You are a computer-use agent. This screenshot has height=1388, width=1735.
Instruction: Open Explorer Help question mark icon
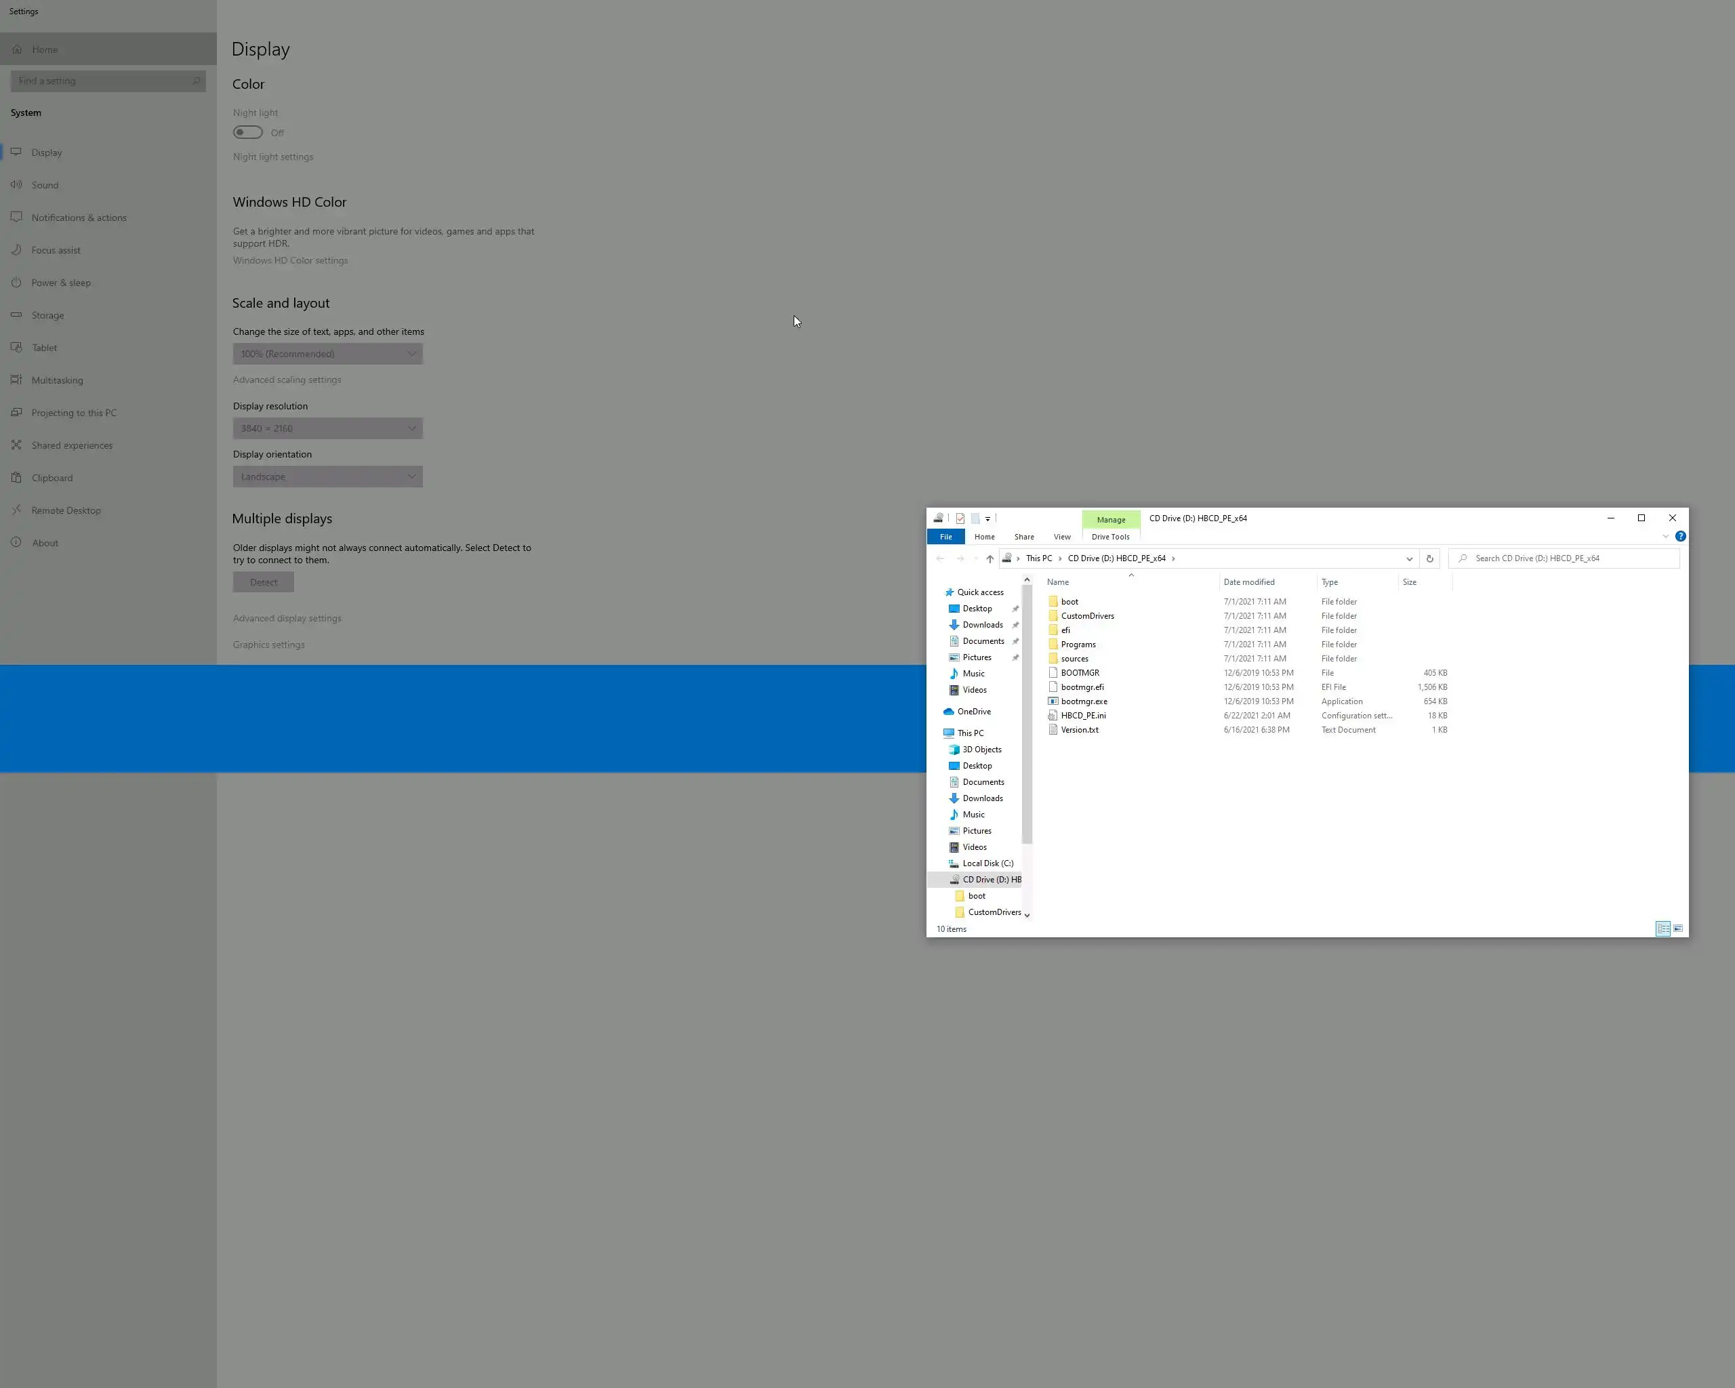click(1680, 537)
